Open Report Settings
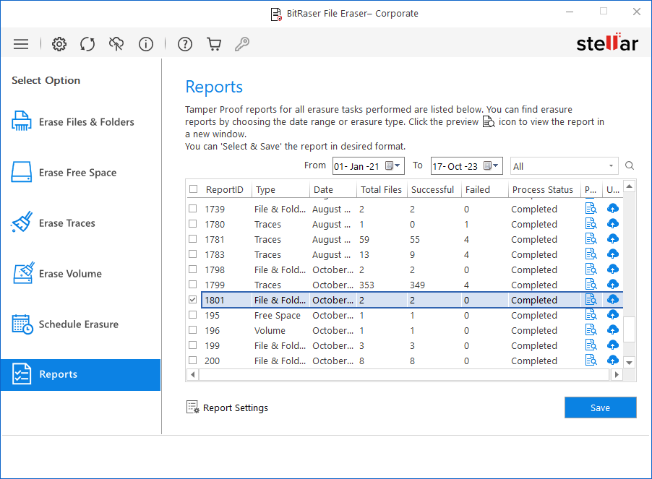The height and width of the screenshot is (479, 652). [227, 407]
